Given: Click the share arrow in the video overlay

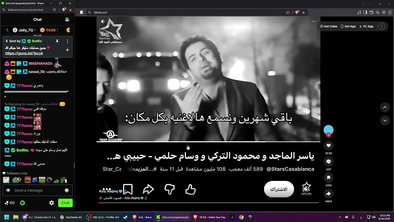Looking at the screenshot, I should click(x=148, y=189).
